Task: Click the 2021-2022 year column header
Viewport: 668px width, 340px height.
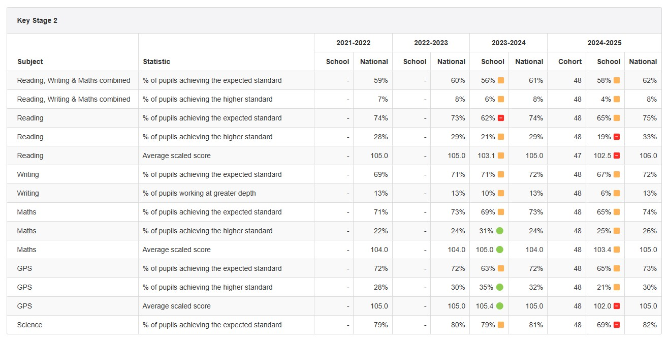Action: [x=353, y=43]
